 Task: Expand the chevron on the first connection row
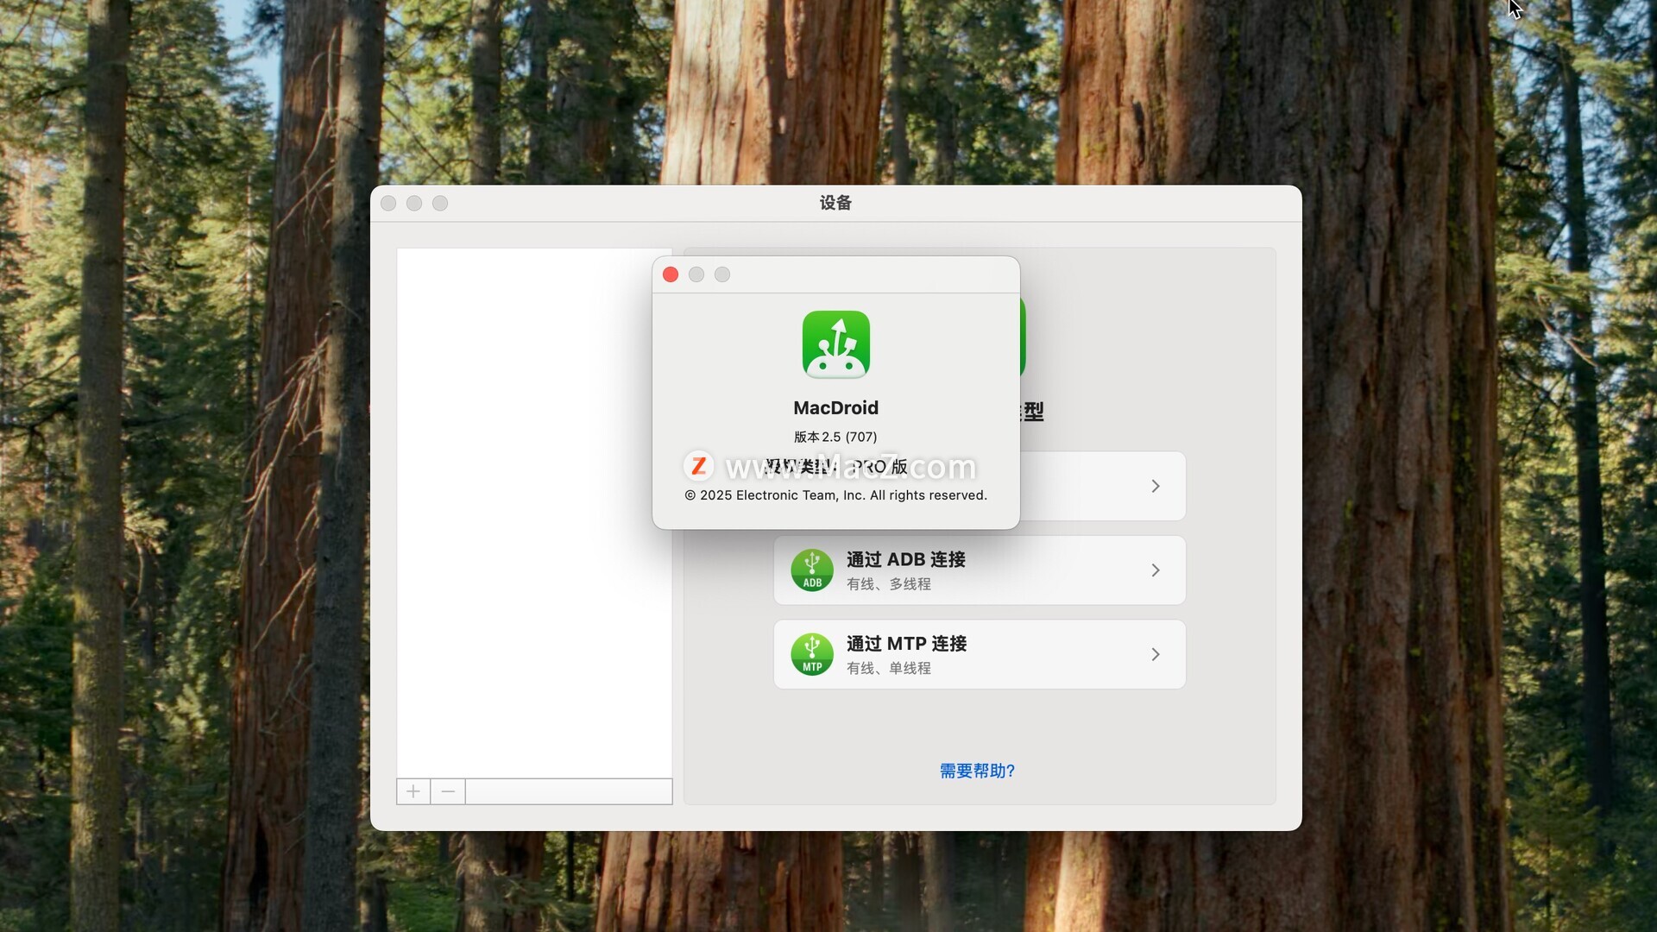[x=1156, y=486]
